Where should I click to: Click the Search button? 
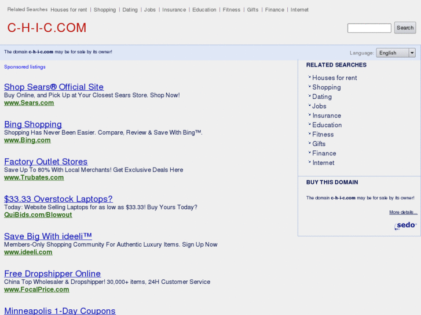coord(405,28)
